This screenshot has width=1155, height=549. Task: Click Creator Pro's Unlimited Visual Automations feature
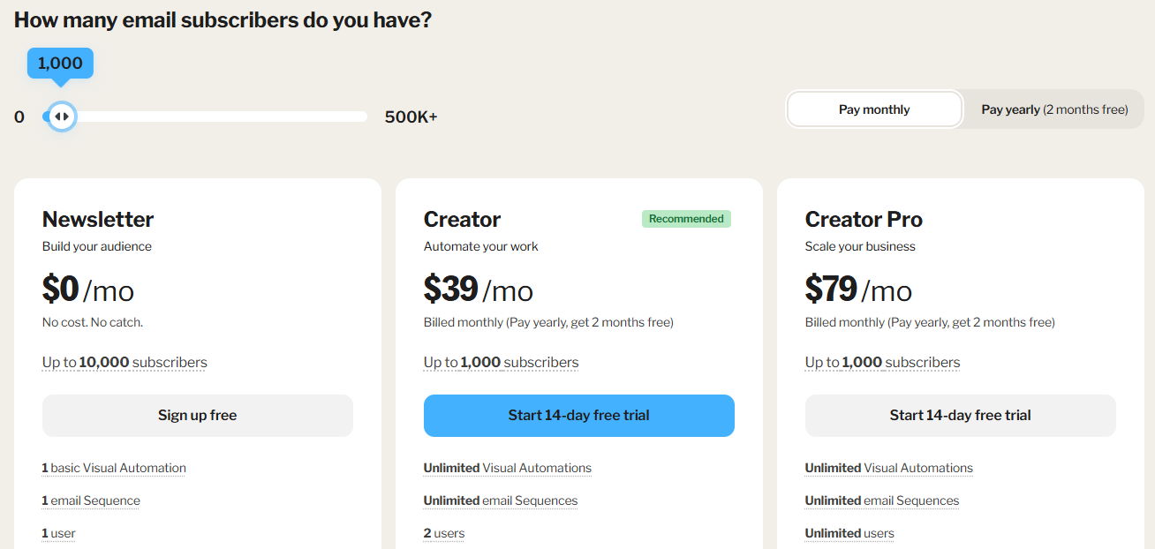pos(889,469)
